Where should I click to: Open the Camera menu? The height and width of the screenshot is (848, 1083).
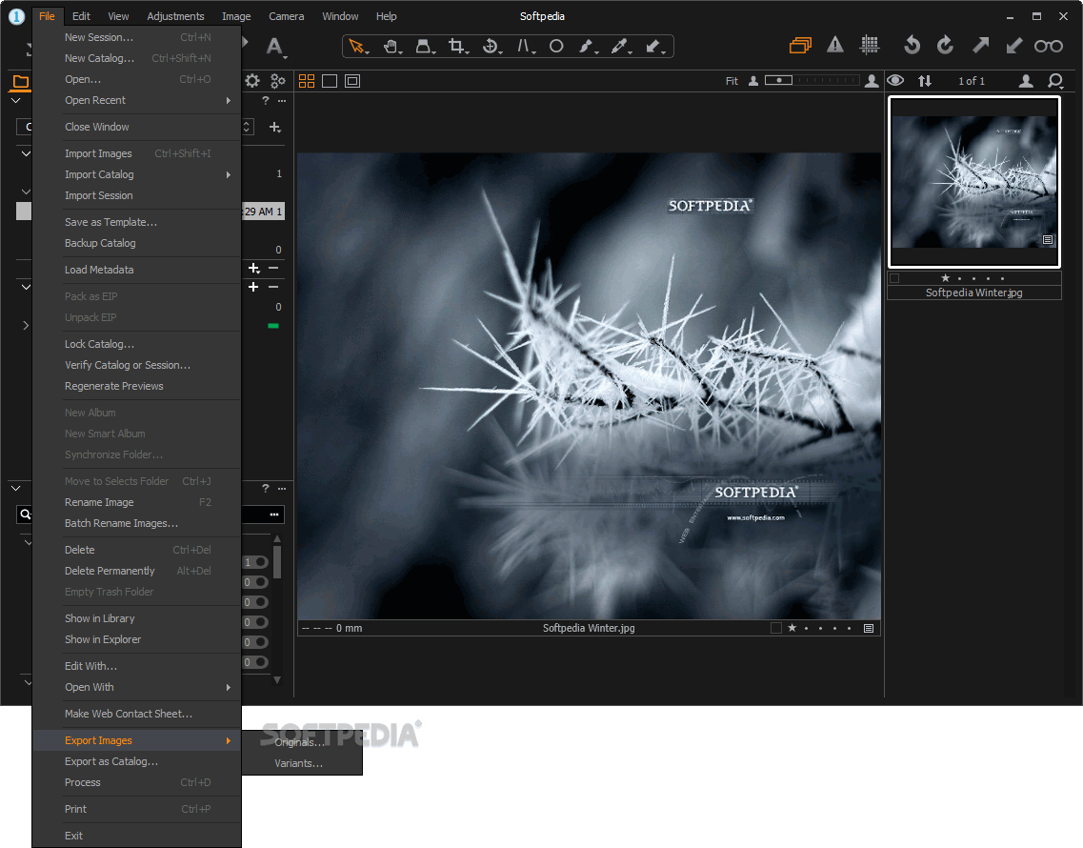pyautogui.click(x=286, y=16)
